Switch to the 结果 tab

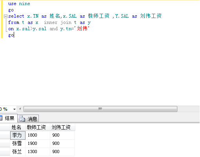tap(9, 118)
